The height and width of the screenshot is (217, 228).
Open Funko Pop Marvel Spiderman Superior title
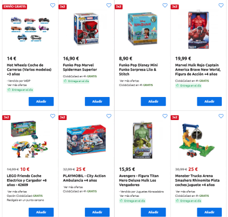(x=80, y=67)
